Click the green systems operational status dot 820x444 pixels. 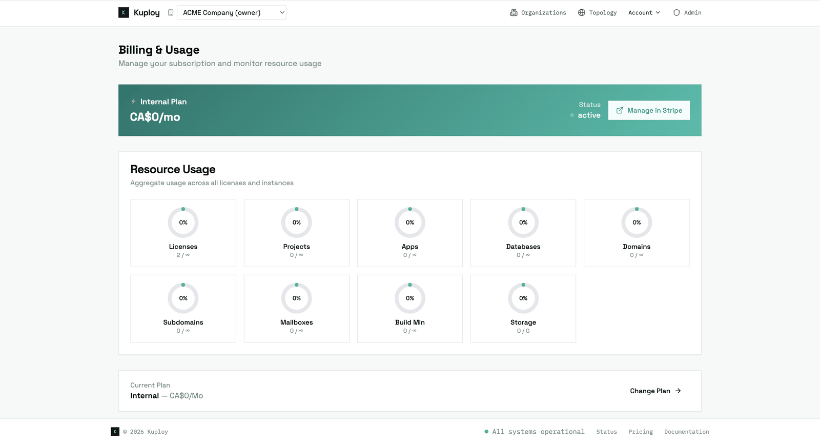pos(486,432)
